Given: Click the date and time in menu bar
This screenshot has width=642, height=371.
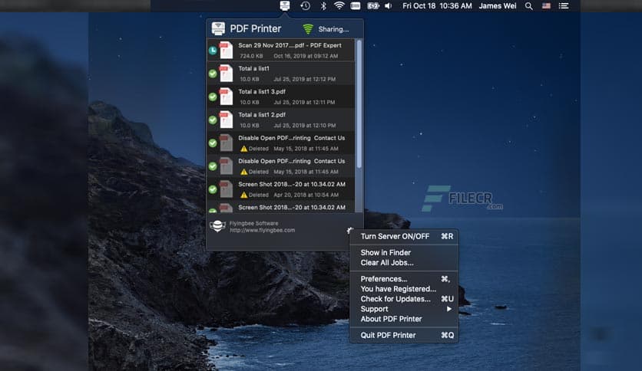Looking at the screenshot, I should (x=437, y=5).
